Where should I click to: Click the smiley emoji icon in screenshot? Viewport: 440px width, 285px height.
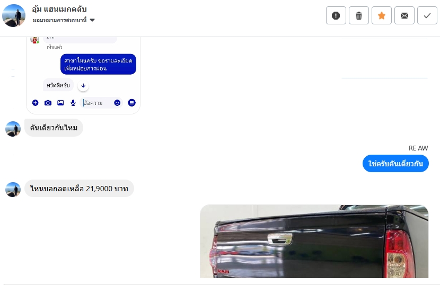click(117, 103)
